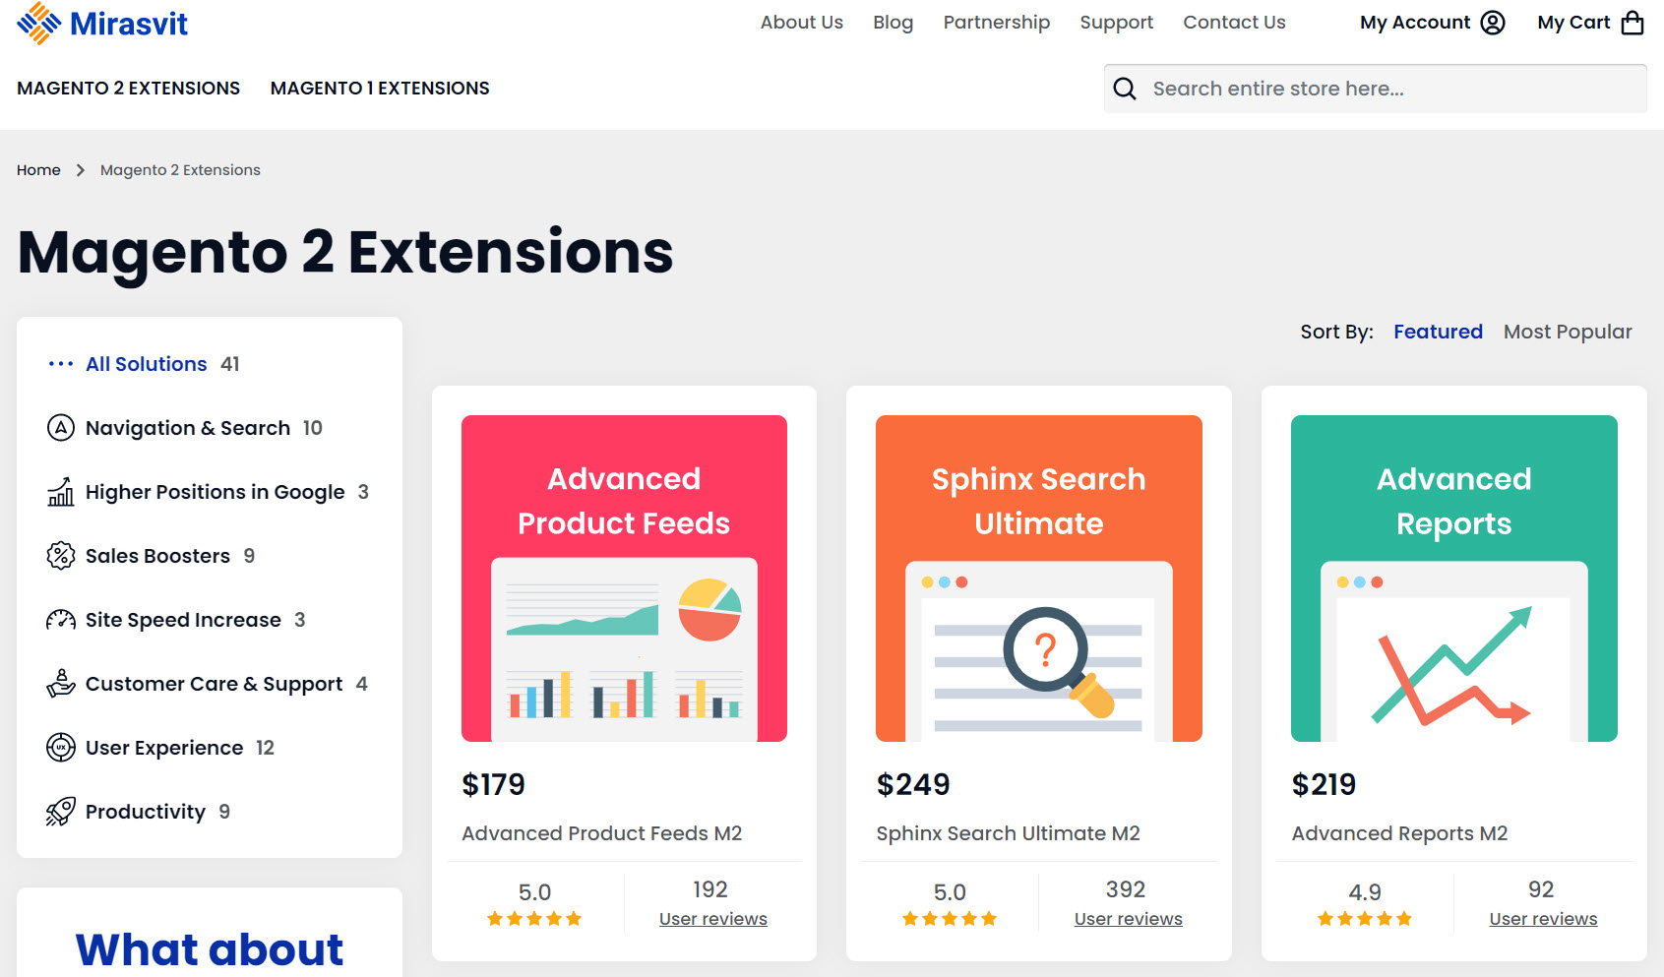Click the My Cart link text
This screenshot has height=977, width=1664.
(1573, 23)
